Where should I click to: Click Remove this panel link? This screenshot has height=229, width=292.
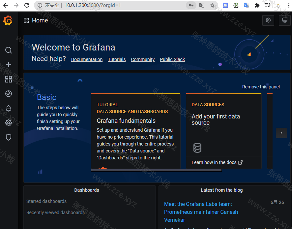click(x=261, y=87)
